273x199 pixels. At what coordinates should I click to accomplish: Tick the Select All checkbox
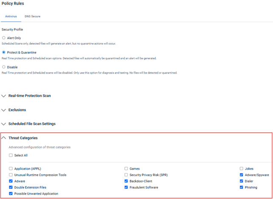point(11,156)
